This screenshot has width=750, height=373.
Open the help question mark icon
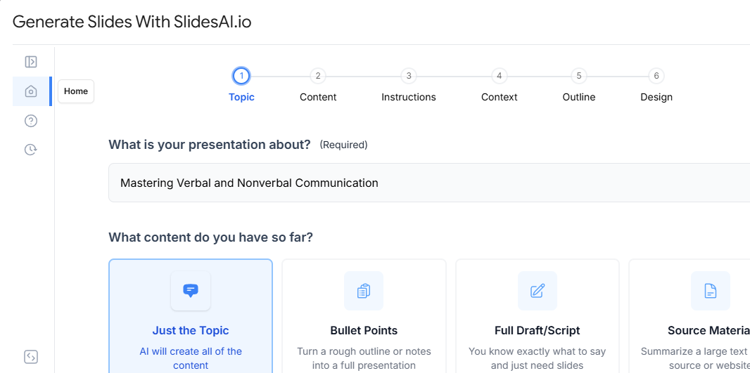(31, 121)
